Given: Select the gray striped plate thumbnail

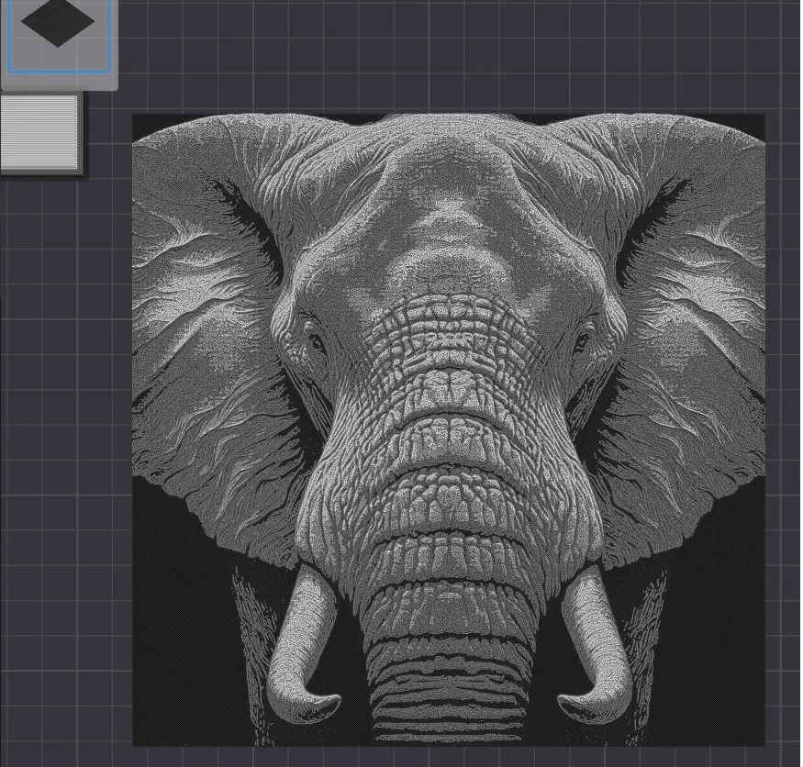Looking at the screenshot, I should [x=40, y=134].
